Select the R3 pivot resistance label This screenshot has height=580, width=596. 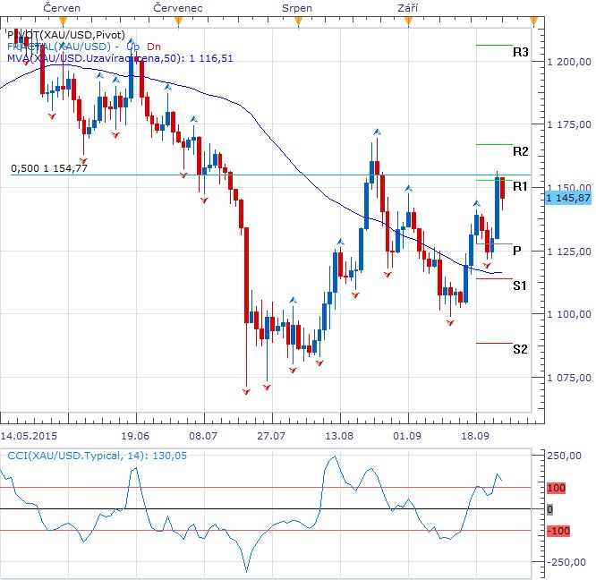(x=520, y=53)
